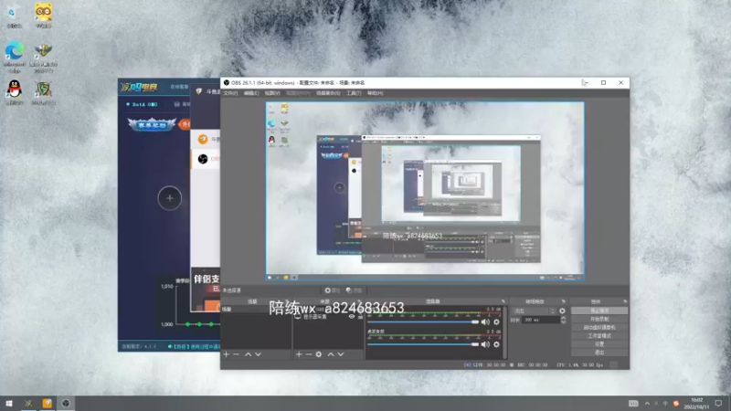Open the yellow owl desktop shortcut
This screenshot has width=731, height=411.
pos(43,16)
